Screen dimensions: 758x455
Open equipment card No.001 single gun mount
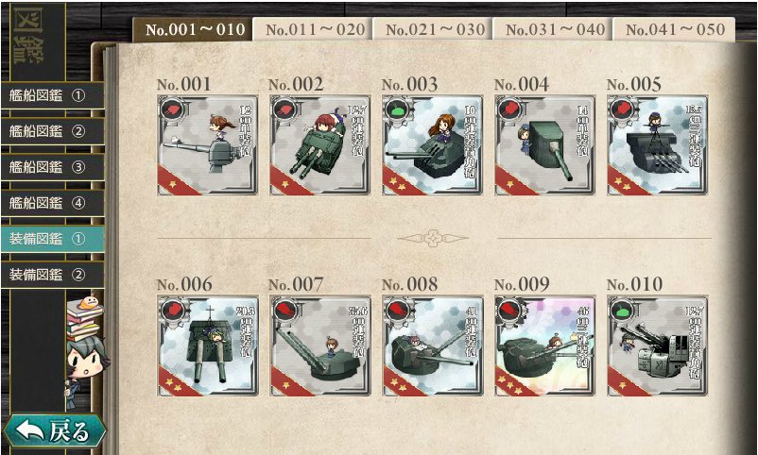click(207, 145)
